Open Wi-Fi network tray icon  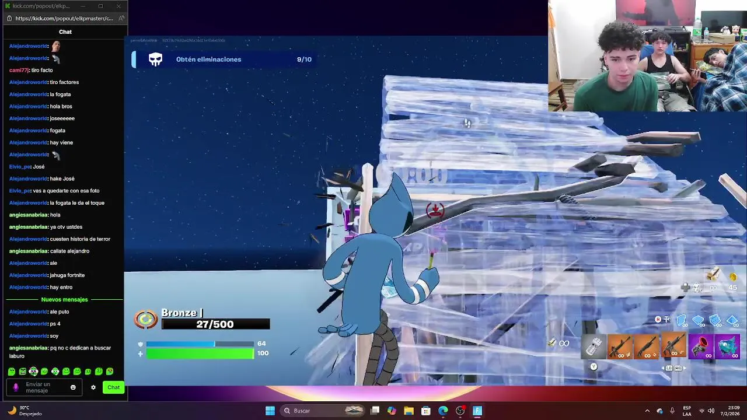click(701, 411)
